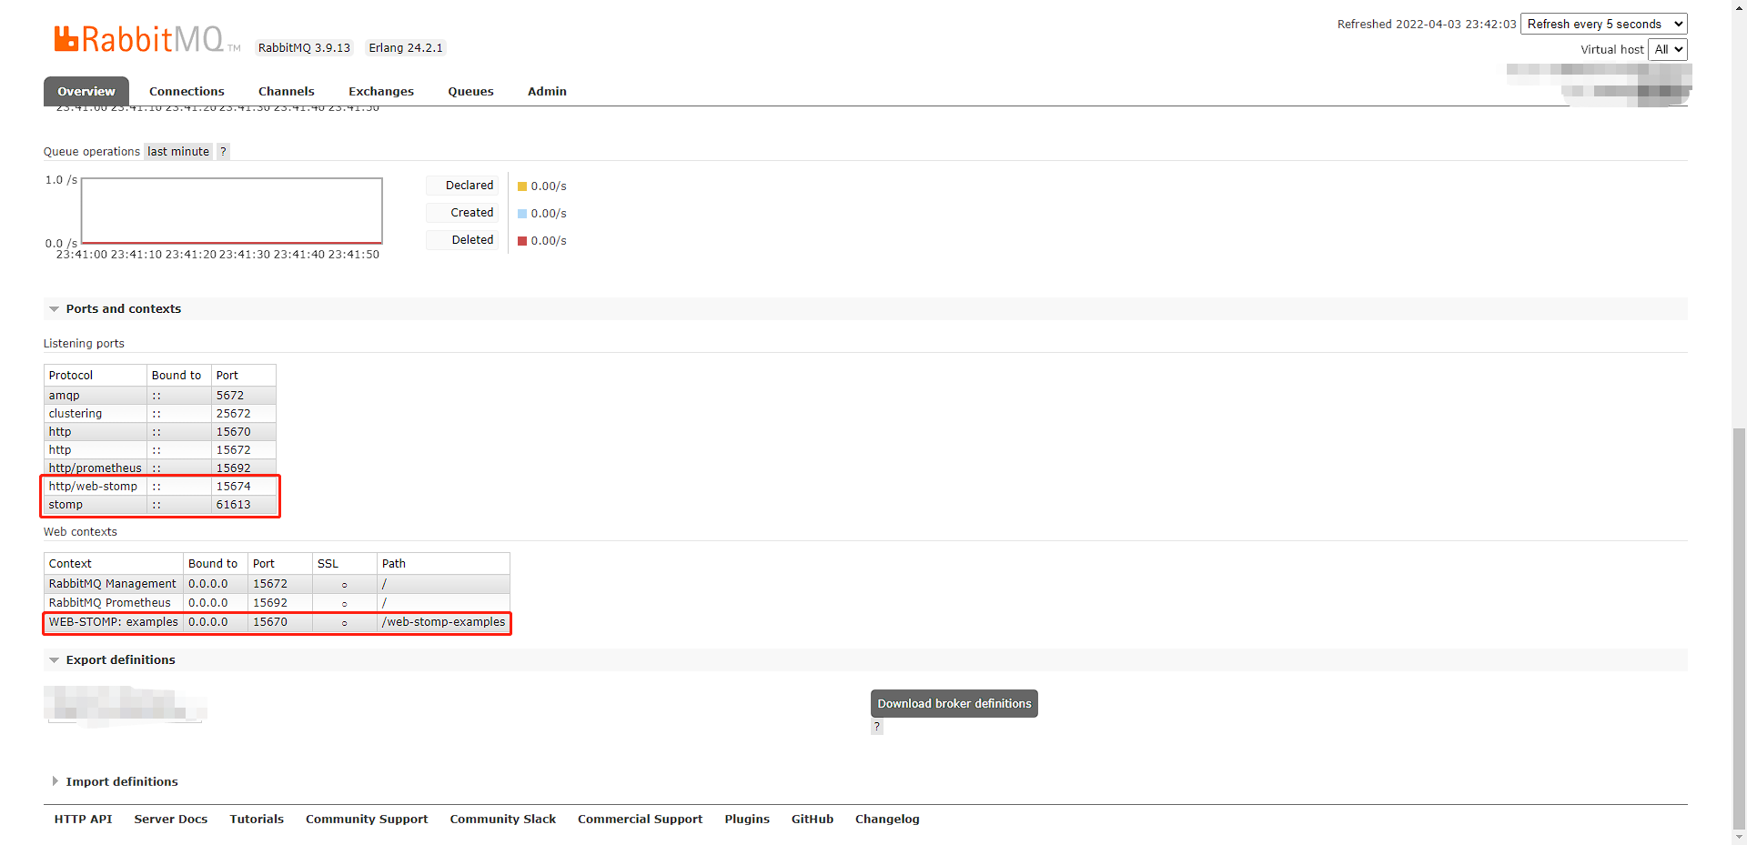Click the Created blue color swatch

tap(522, 214)
